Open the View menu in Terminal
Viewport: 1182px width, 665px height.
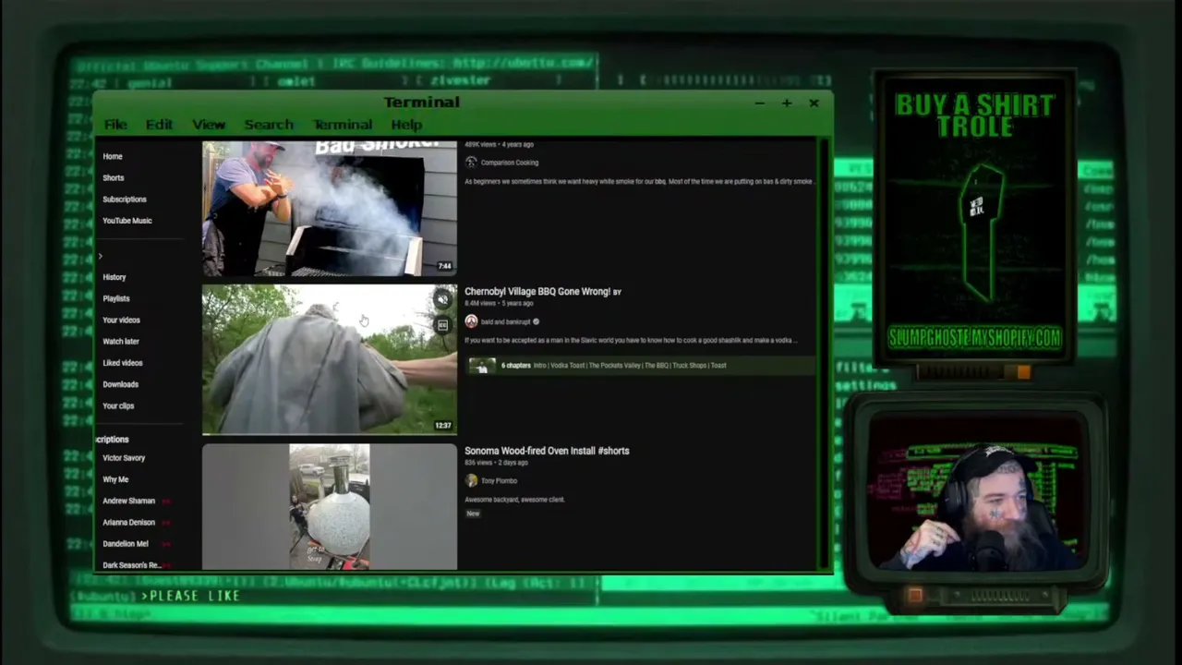[209, 125]
